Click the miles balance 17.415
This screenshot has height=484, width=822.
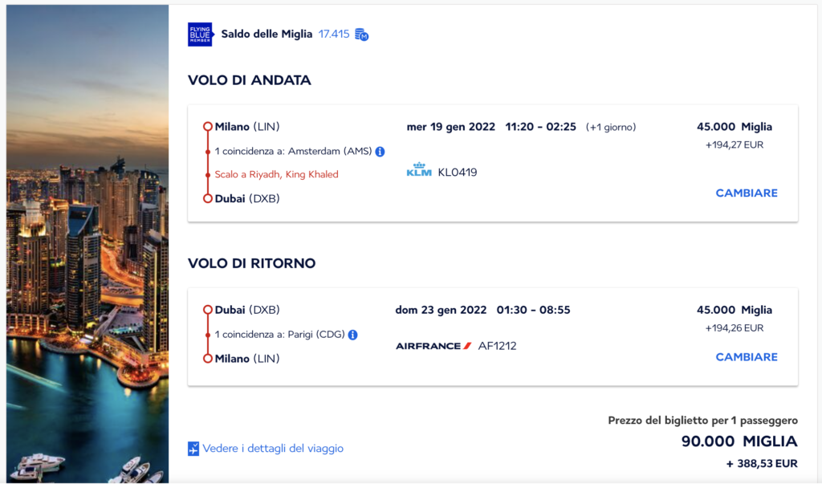(x=334, y=34)
